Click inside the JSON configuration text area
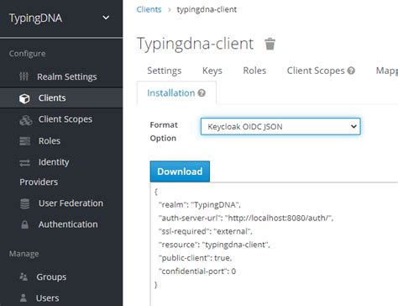The width and height of the screenshot is (398, 306). (x=274, y=244)
